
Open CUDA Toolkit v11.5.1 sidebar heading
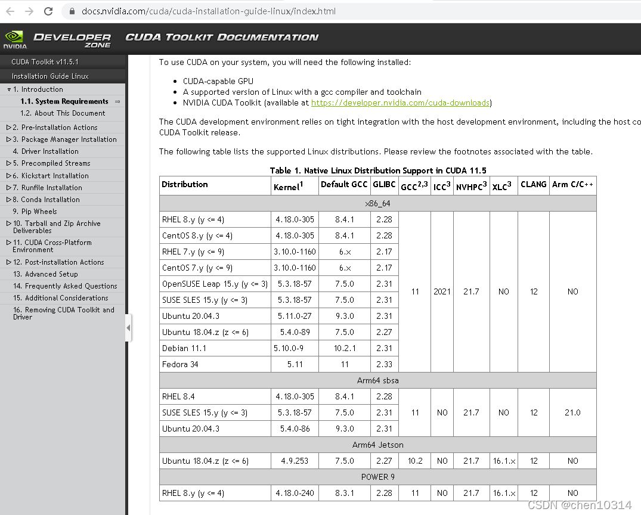click(x=45, y=62)
